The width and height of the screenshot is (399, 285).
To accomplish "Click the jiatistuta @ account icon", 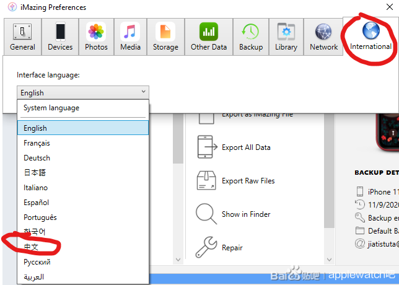I will coord(360,243).
